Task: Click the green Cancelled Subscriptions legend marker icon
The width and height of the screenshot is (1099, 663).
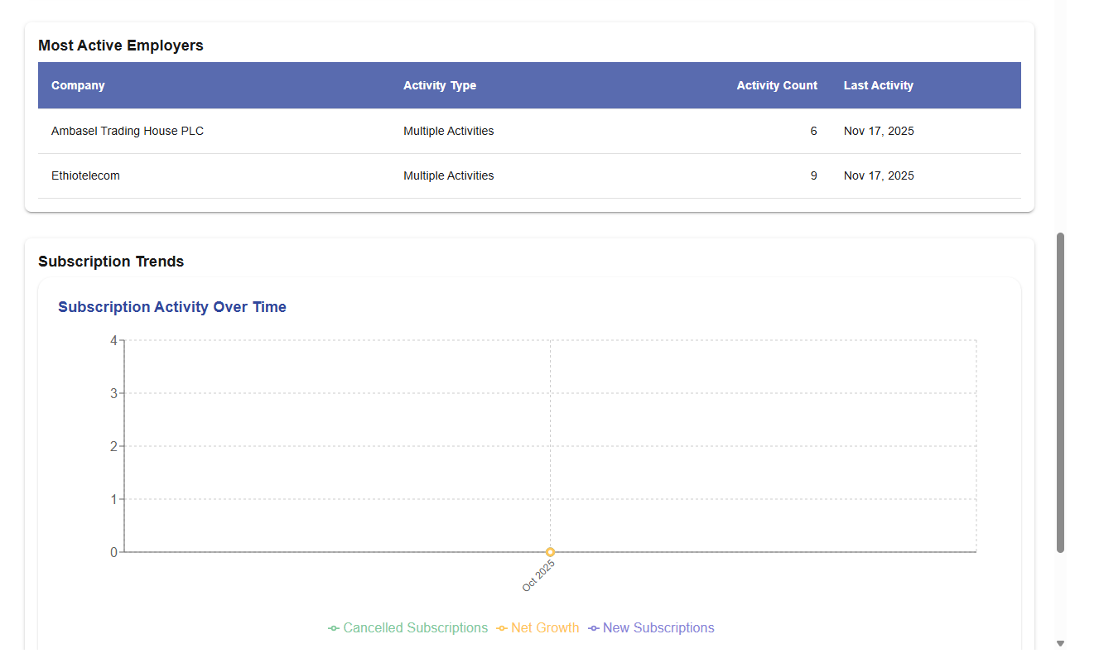Action: [334, 628]
